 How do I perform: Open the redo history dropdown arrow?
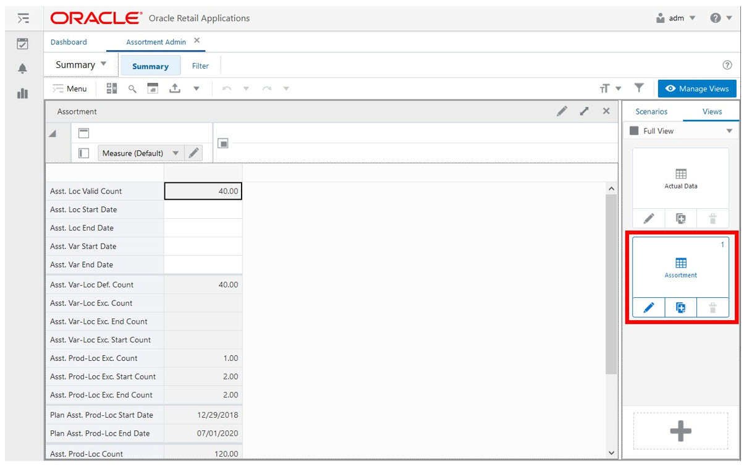coord(286,89)
